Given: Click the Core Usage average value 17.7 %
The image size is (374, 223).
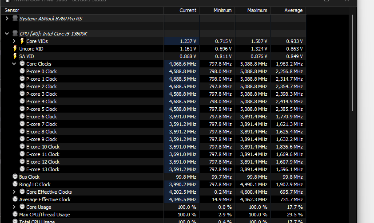Looking at the screenshot, I should [295, 207].
